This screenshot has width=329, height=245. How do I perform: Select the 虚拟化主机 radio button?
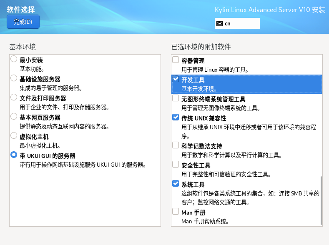14,135
